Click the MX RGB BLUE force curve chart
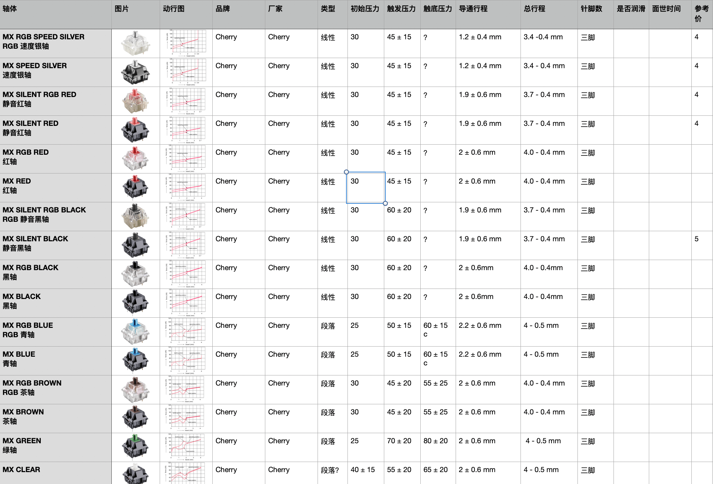713x484 pixels. click(186, 332)
